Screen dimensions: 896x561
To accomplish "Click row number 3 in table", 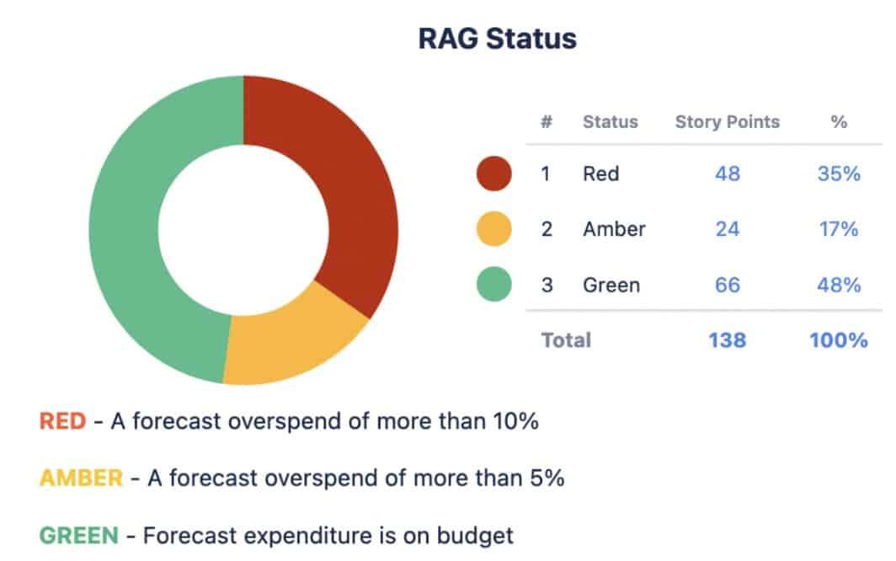I will [x=547, y=285].
